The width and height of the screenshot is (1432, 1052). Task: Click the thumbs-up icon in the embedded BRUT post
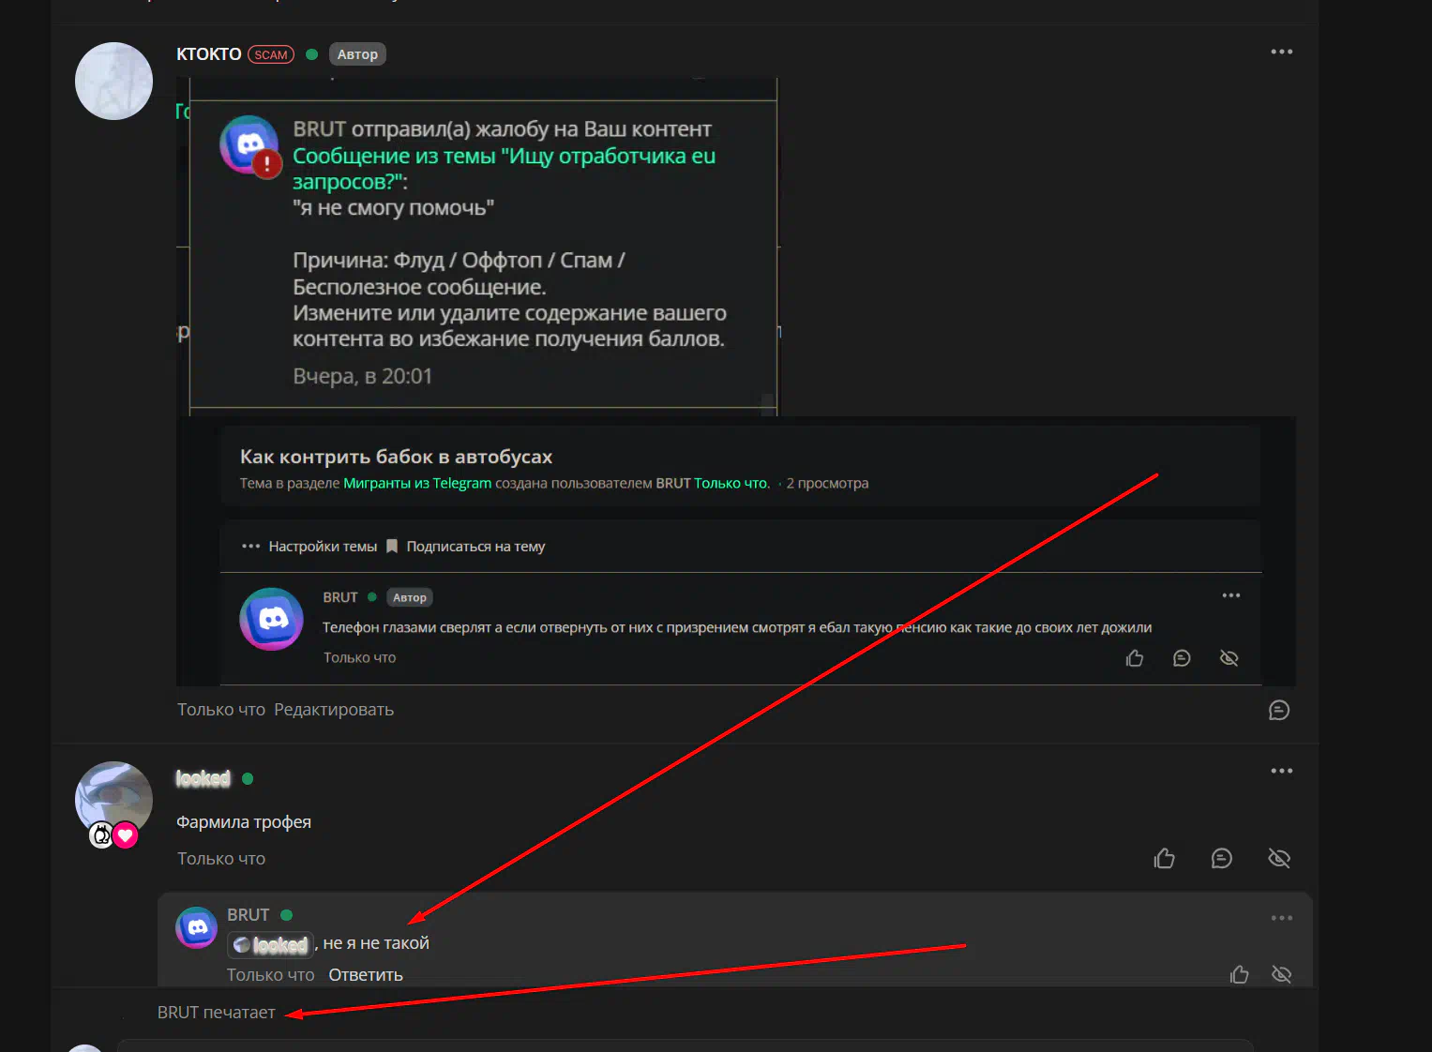coord(1135,658)
